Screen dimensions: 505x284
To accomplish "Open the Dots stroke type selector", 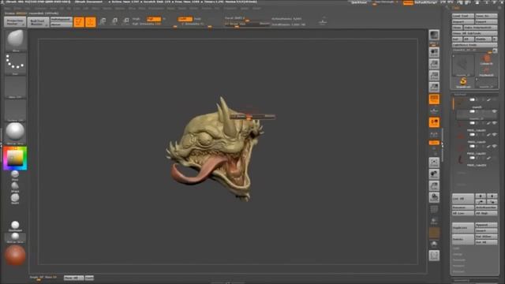I will [x=15, y=64].
